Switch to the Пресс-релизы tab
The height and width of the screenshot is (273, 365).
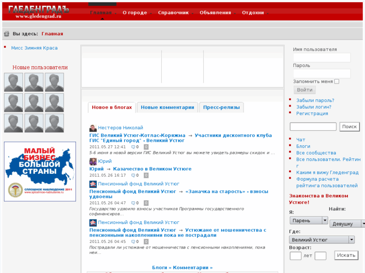click(221, 107)
